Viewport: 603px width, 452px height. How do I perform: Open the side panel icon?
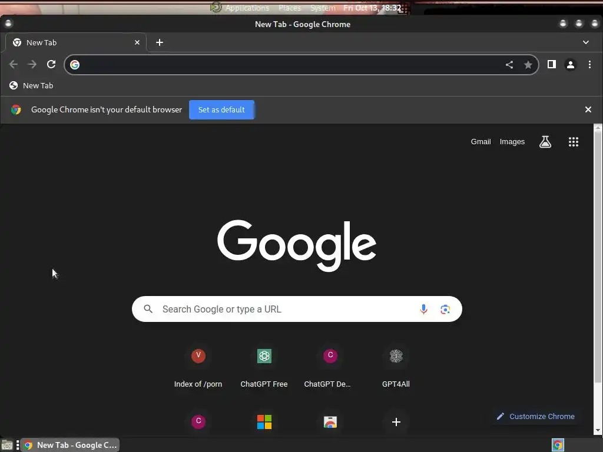[x=551, y=64]
